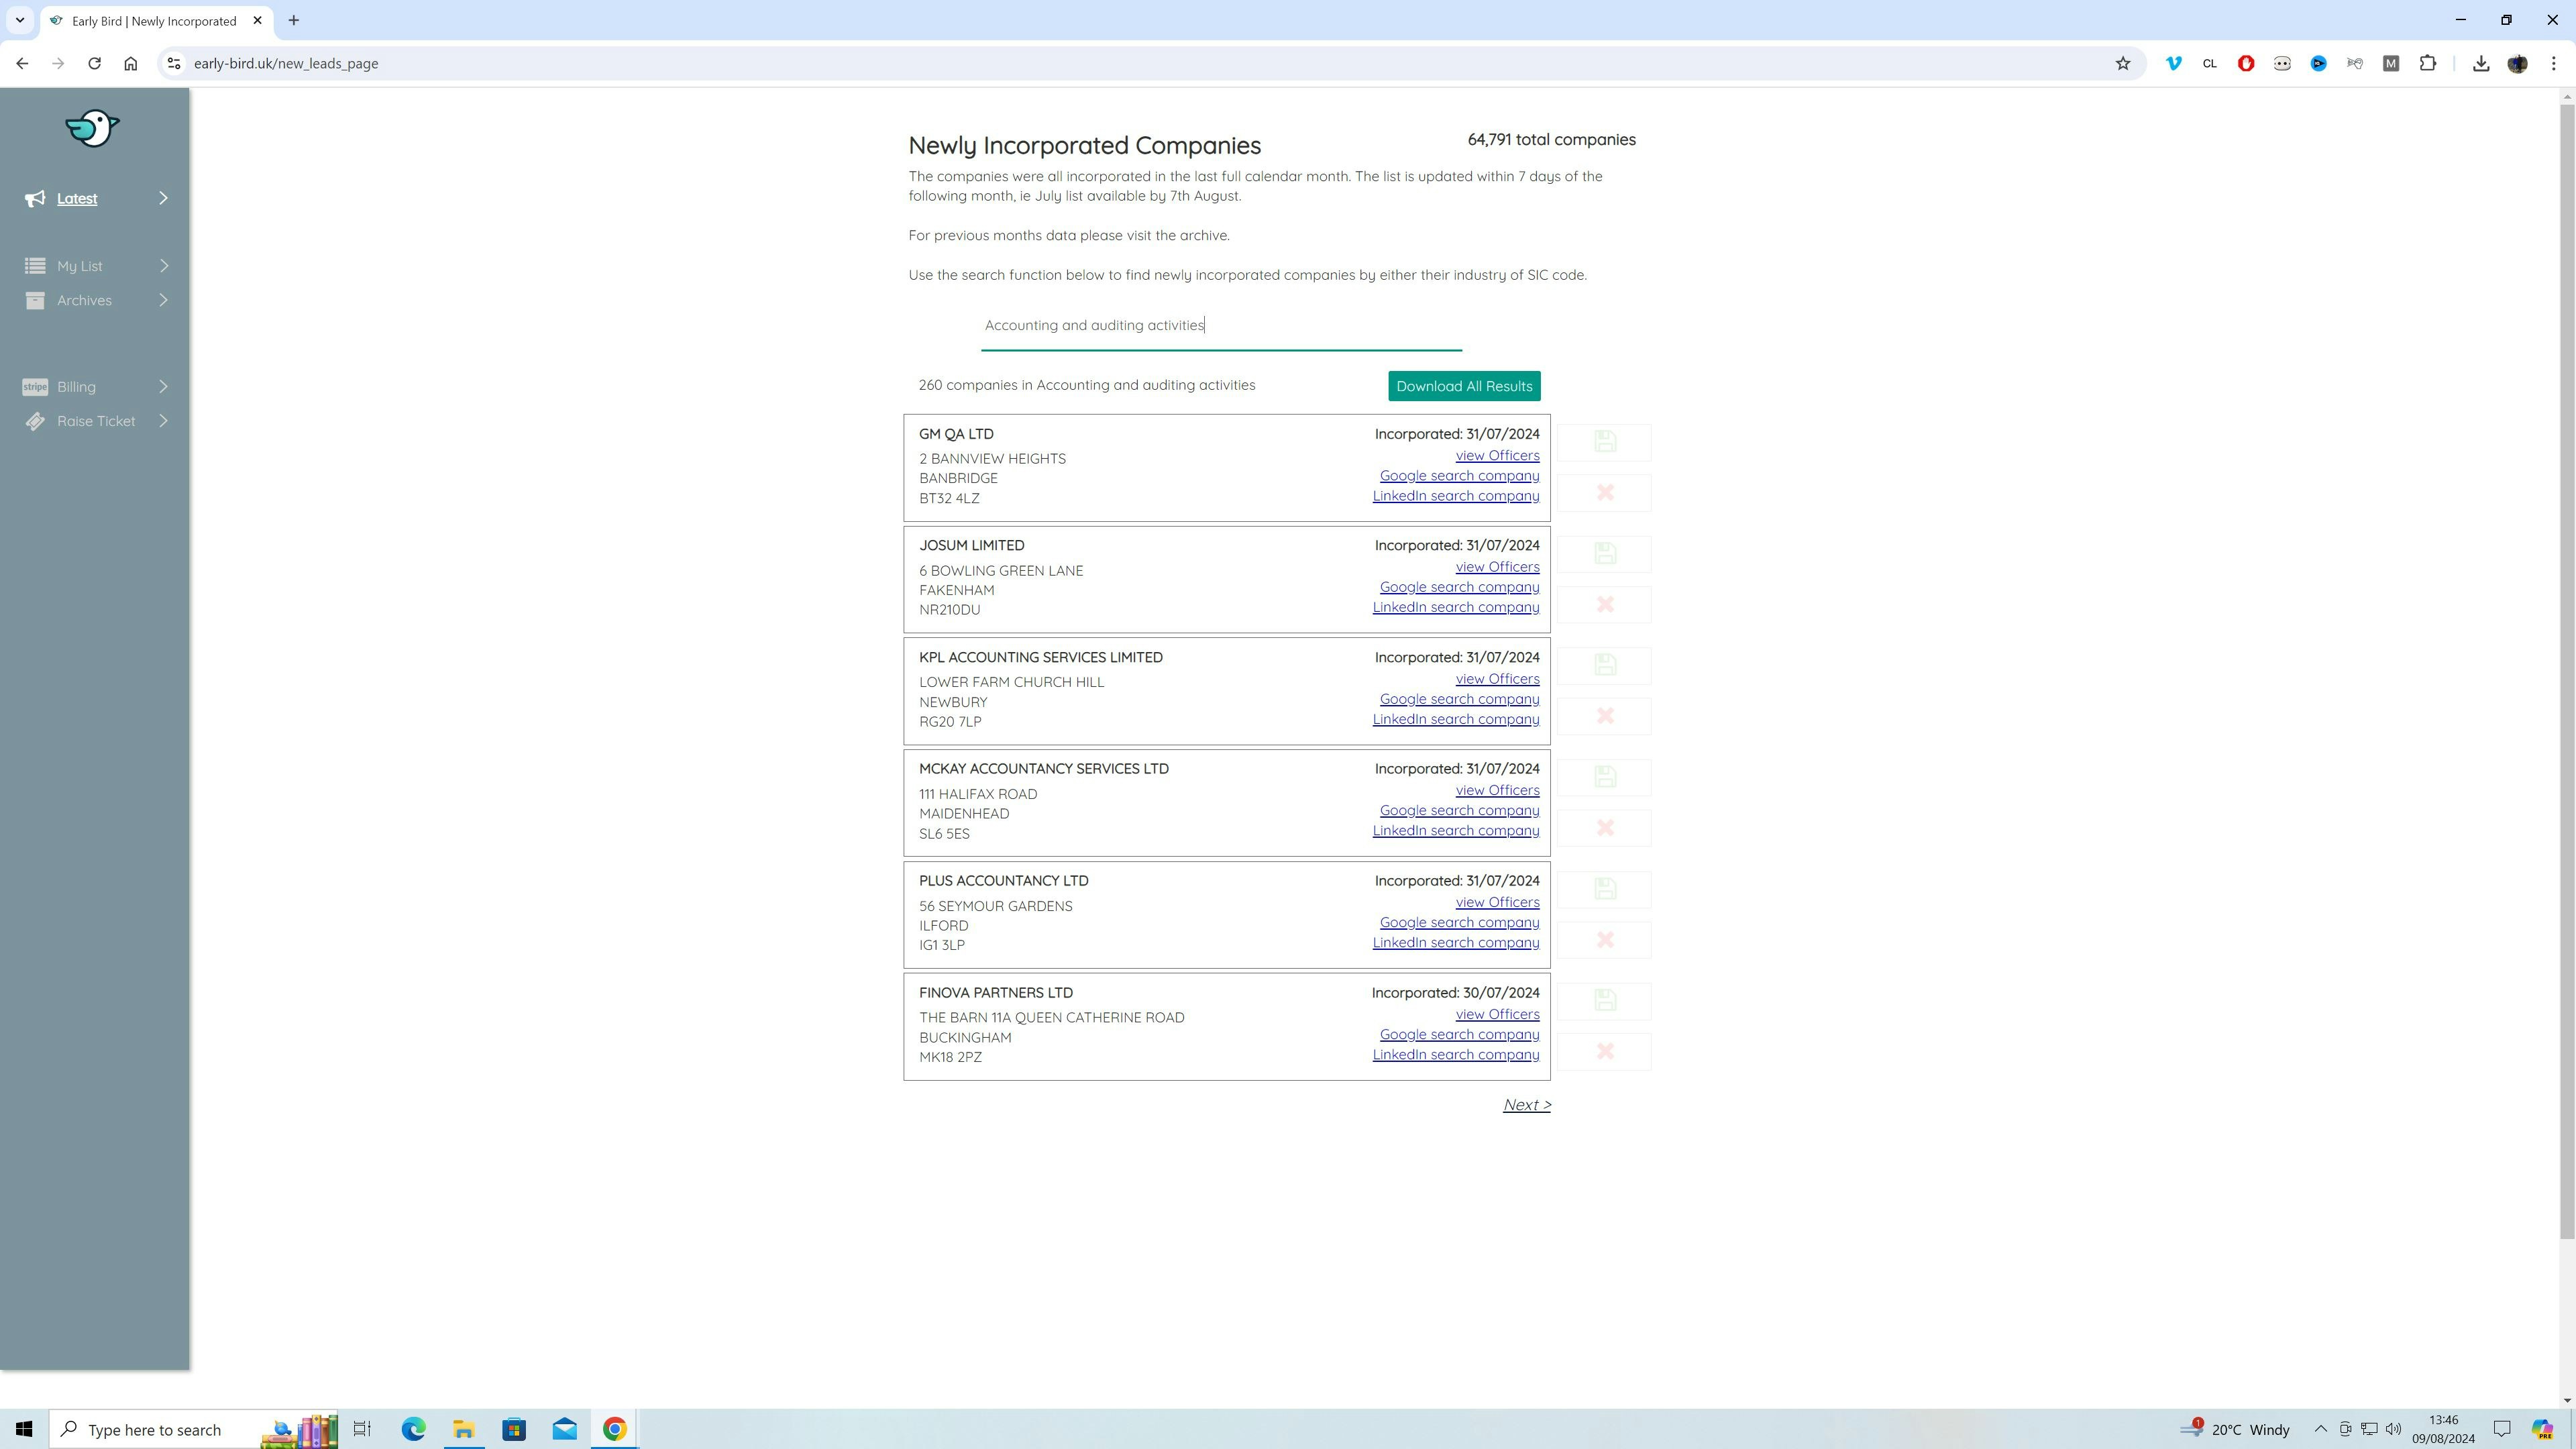Google search company PLUS ACCOUNTANCY LTD
Image resolution: width=2576 pixels, height=1449 pixels.
[x=1459, y=923]
